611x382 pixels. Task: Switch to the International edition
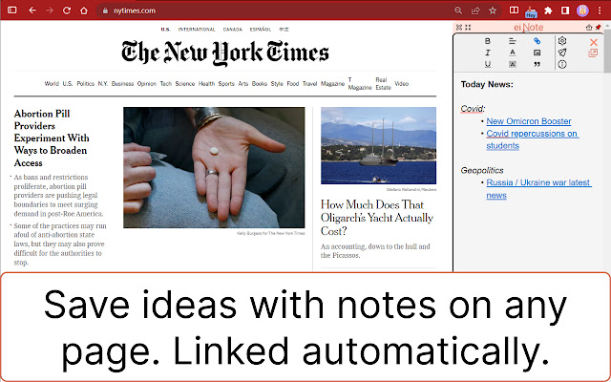coord(197,30)
